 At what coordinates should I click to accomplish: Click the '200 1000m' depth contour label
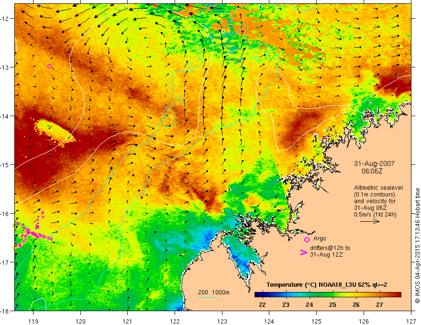point(214,292)
